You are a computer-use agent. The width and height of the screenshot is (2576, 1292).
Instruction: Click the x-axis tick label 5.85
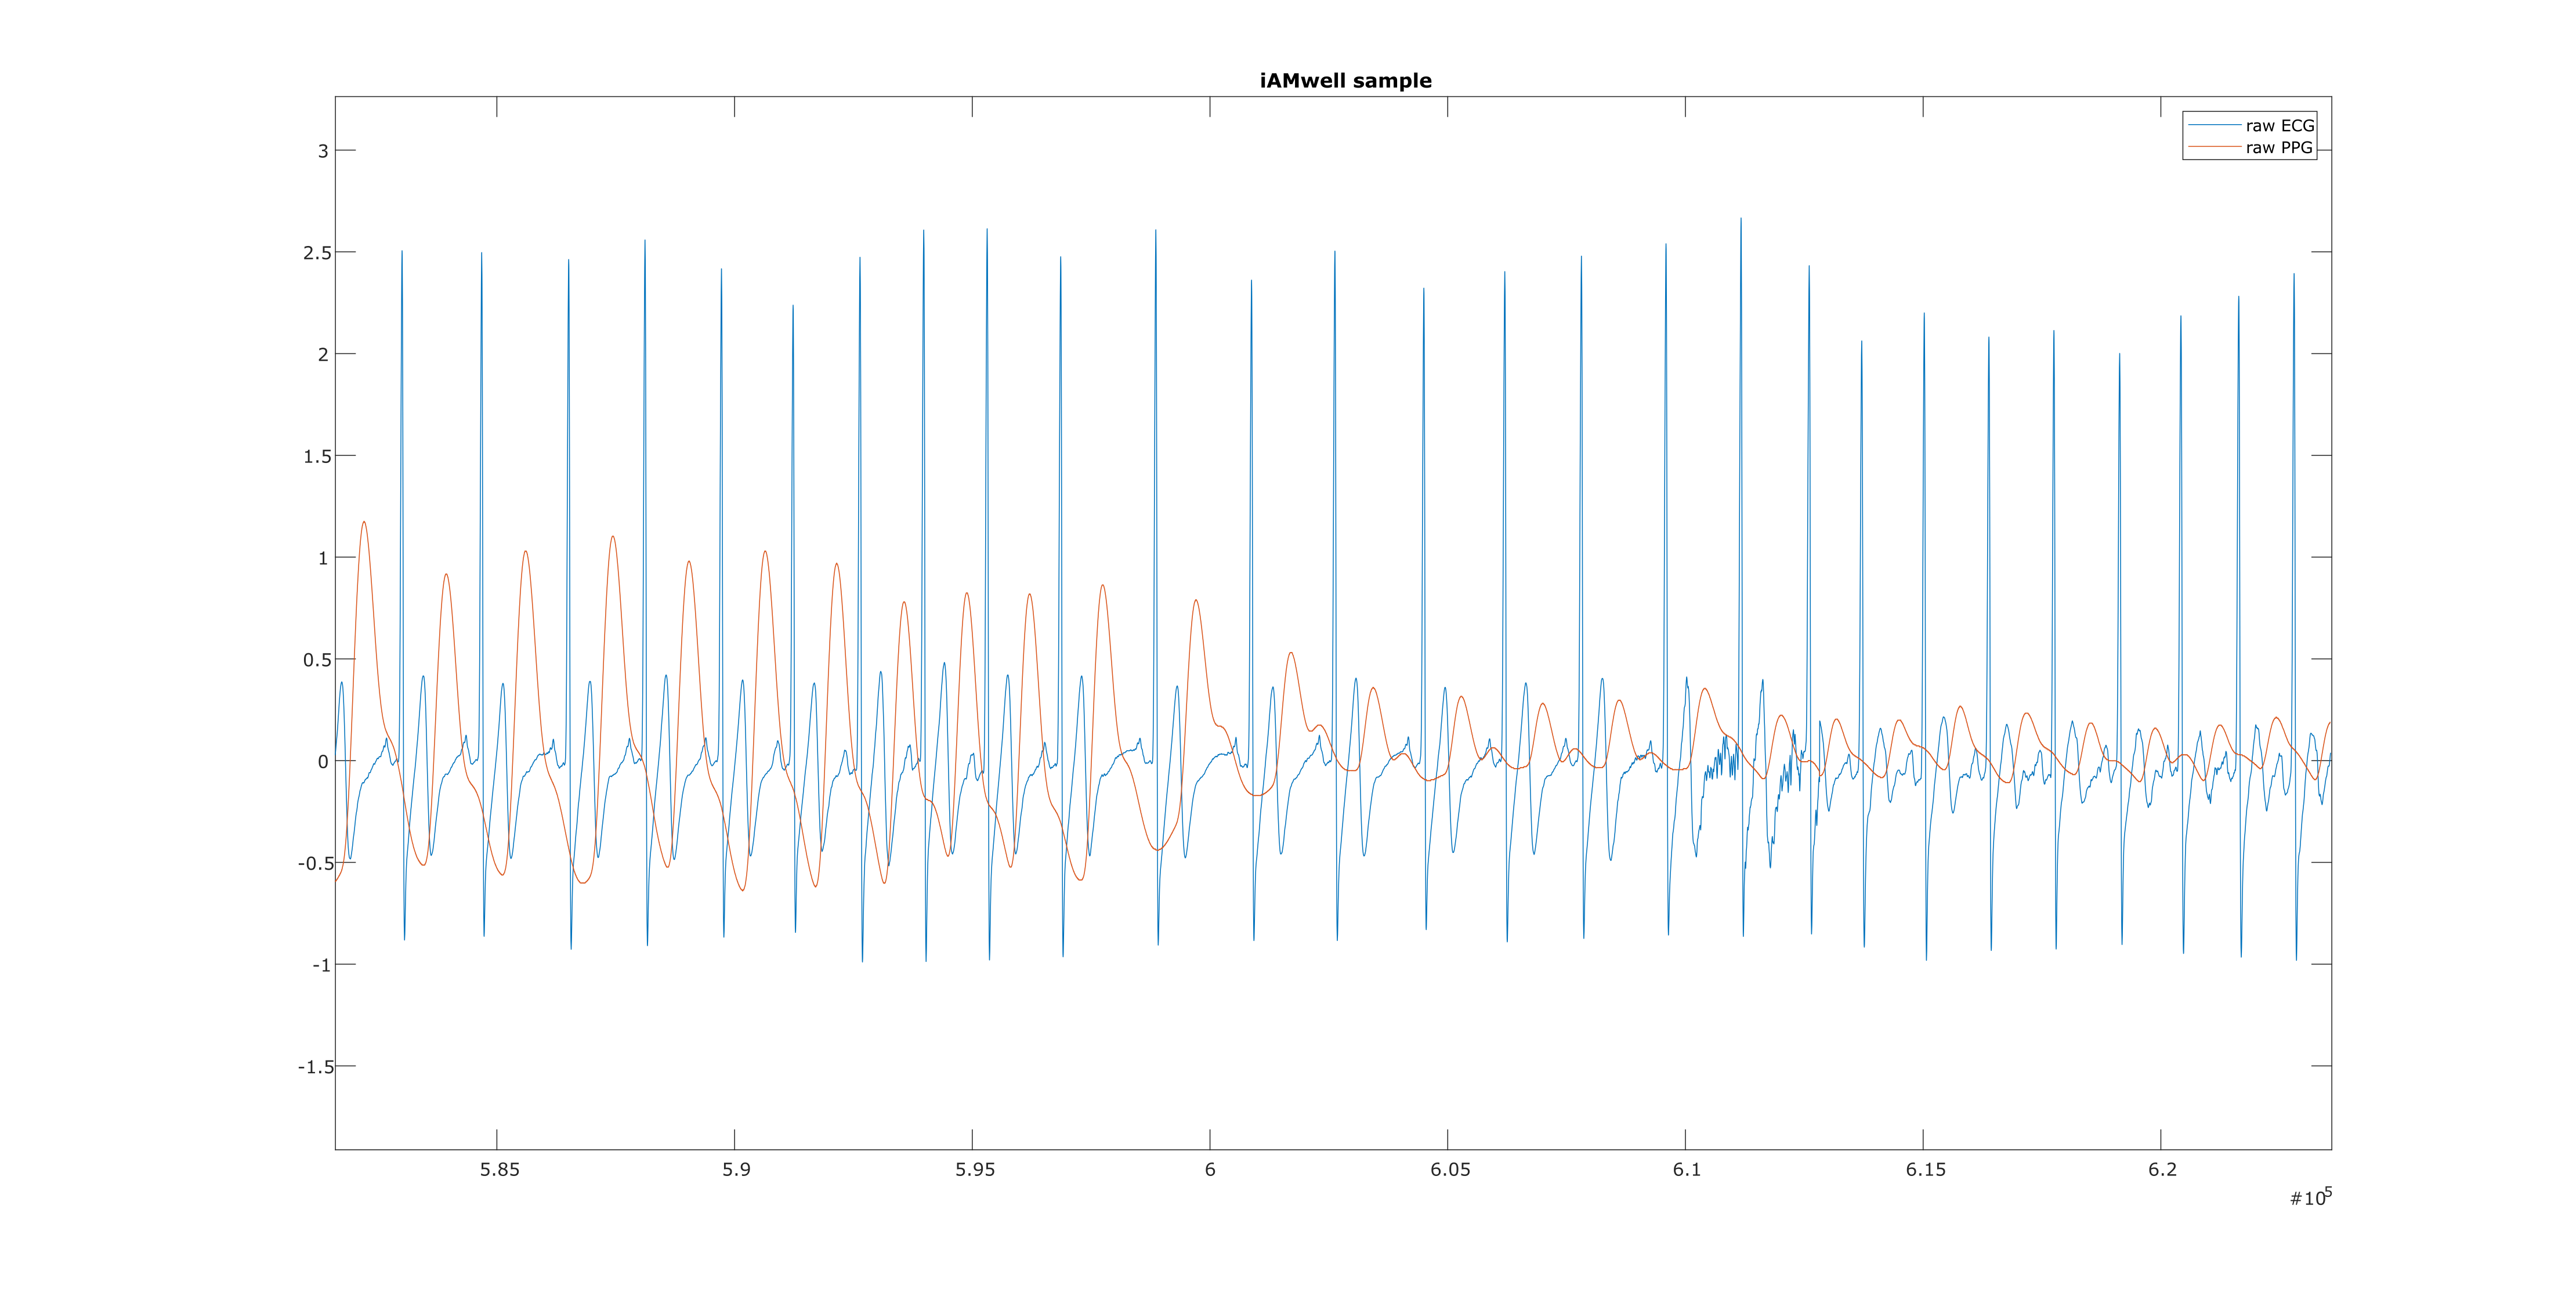[499, 1170]
